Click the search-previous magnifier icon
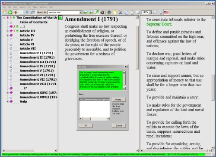The height and width of the screenshot is (157, 216). pos(91,12)
